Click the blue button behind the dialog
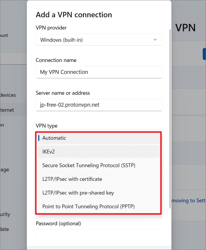This screenshot has height=250, width=206. click(204, 54)
